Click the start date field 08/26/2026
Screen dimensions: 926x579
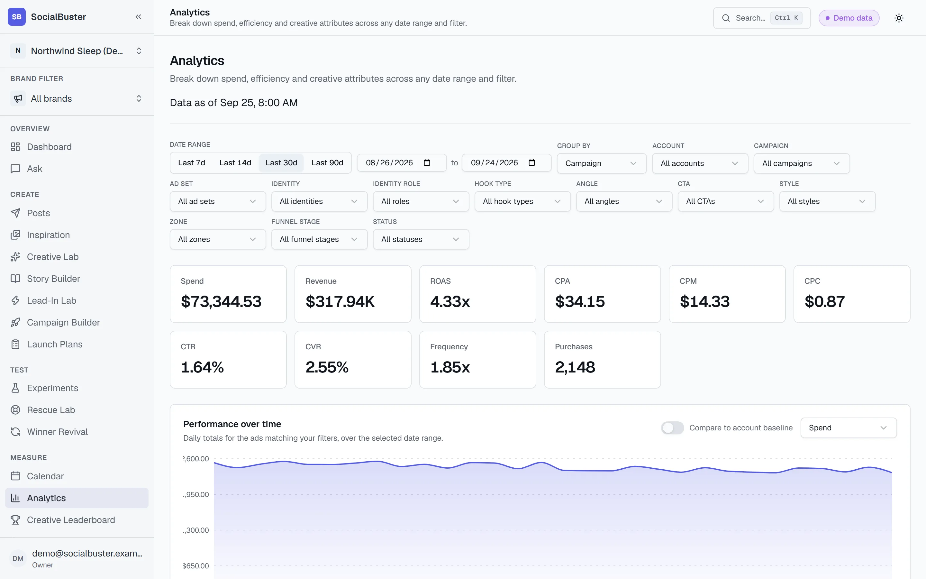point(402,163)
